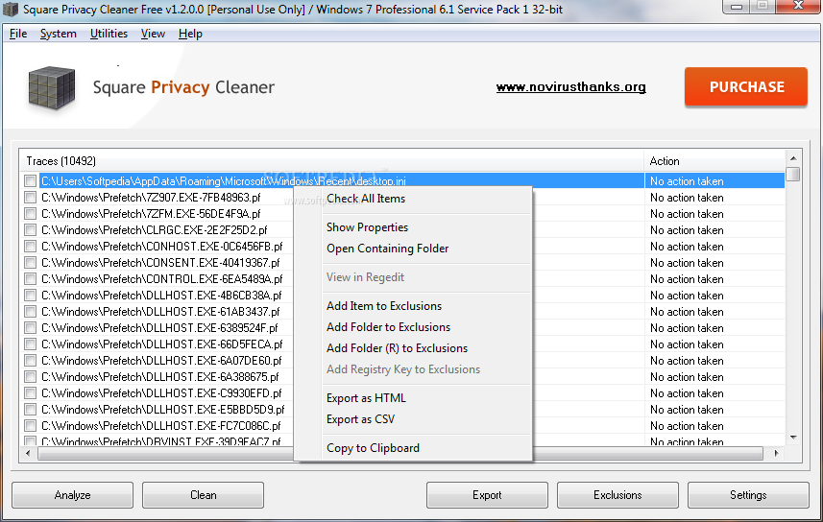Mark the DLLHOST.EXE-61AB3437.pf checkbox
Screen dimensions: 823x522
pyautogui.click(x=30, y=311)
